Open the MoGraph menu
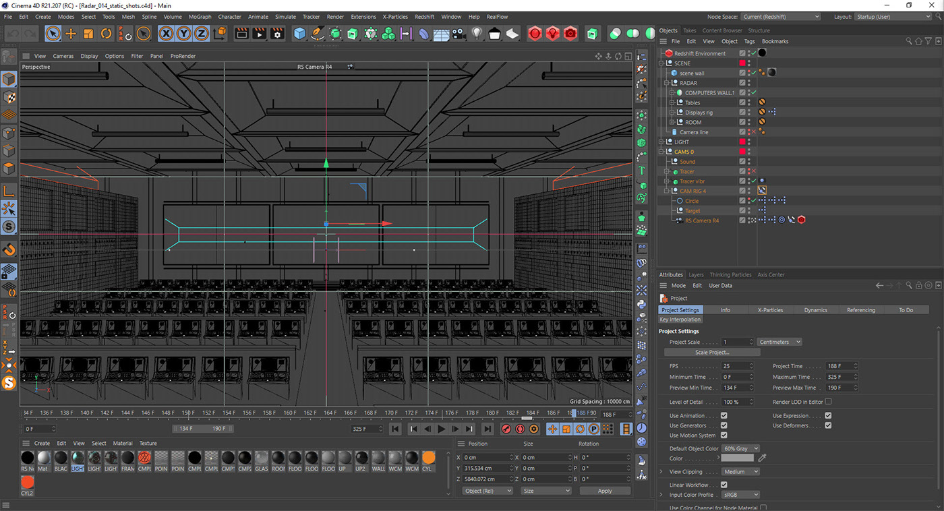944x511 pixels. (200, 17)
